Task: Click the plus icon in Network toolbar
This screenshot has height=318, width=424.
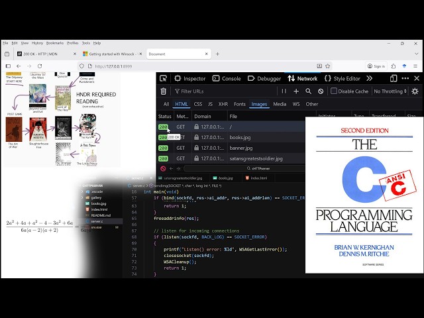Action: 296,91
